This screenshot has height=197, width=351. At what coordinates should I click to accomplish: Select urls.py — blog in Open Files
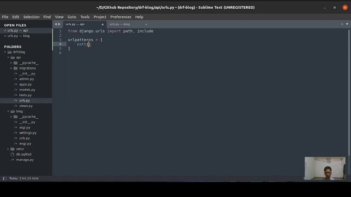tap(19, 36)
